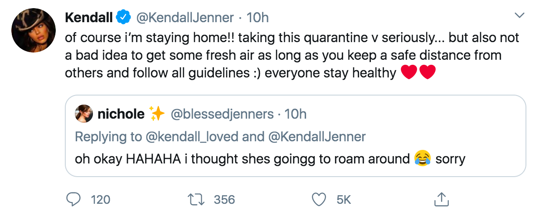Screen dimensions: 540x216
Task: Expand tweet options chevron at top right
Action: (519, 15)
